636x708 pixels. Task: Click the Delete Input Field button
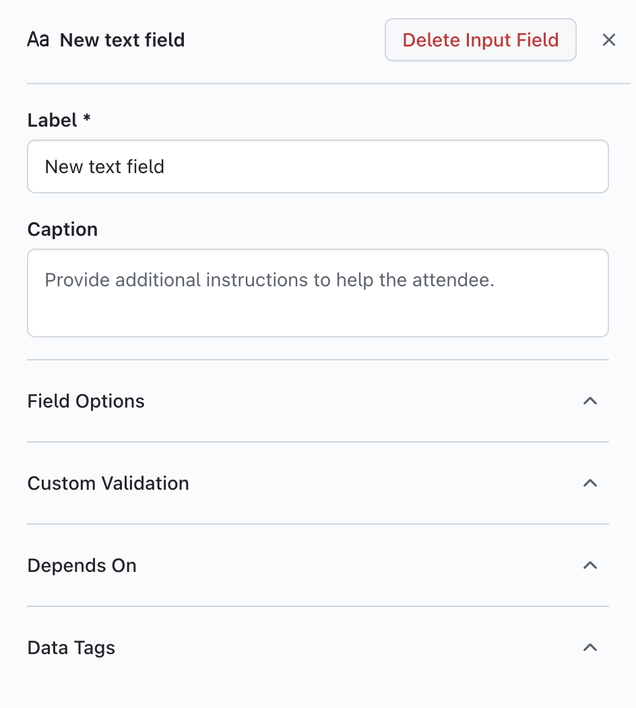click(480, 40)
